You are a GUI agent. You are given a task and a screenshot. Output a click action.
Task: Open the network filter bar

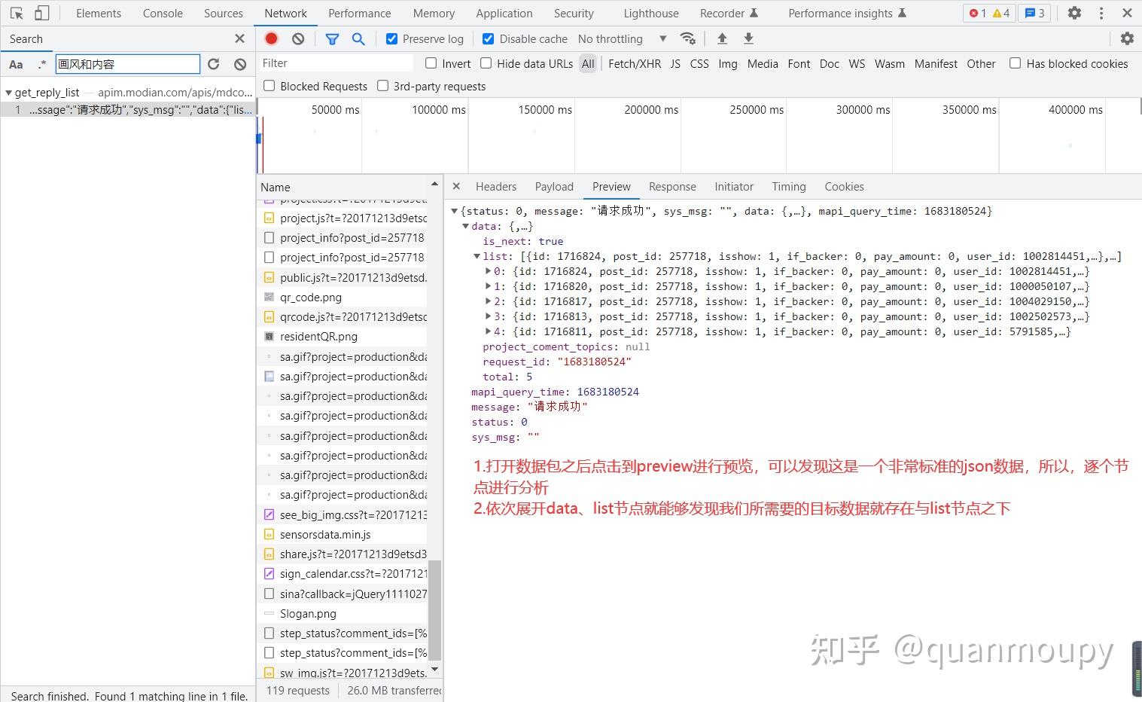click(x=332, y=38)
